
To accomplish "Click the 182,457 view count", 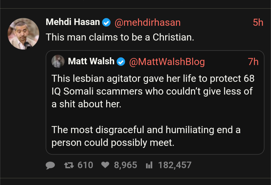I will tap(175, 165).
